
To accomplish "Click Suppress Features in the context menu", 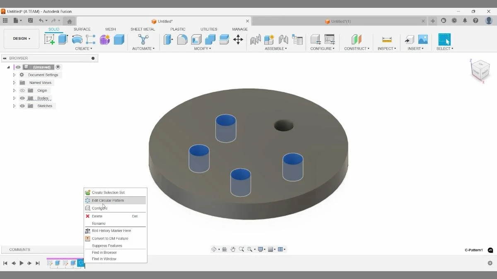I will point(108,245).
